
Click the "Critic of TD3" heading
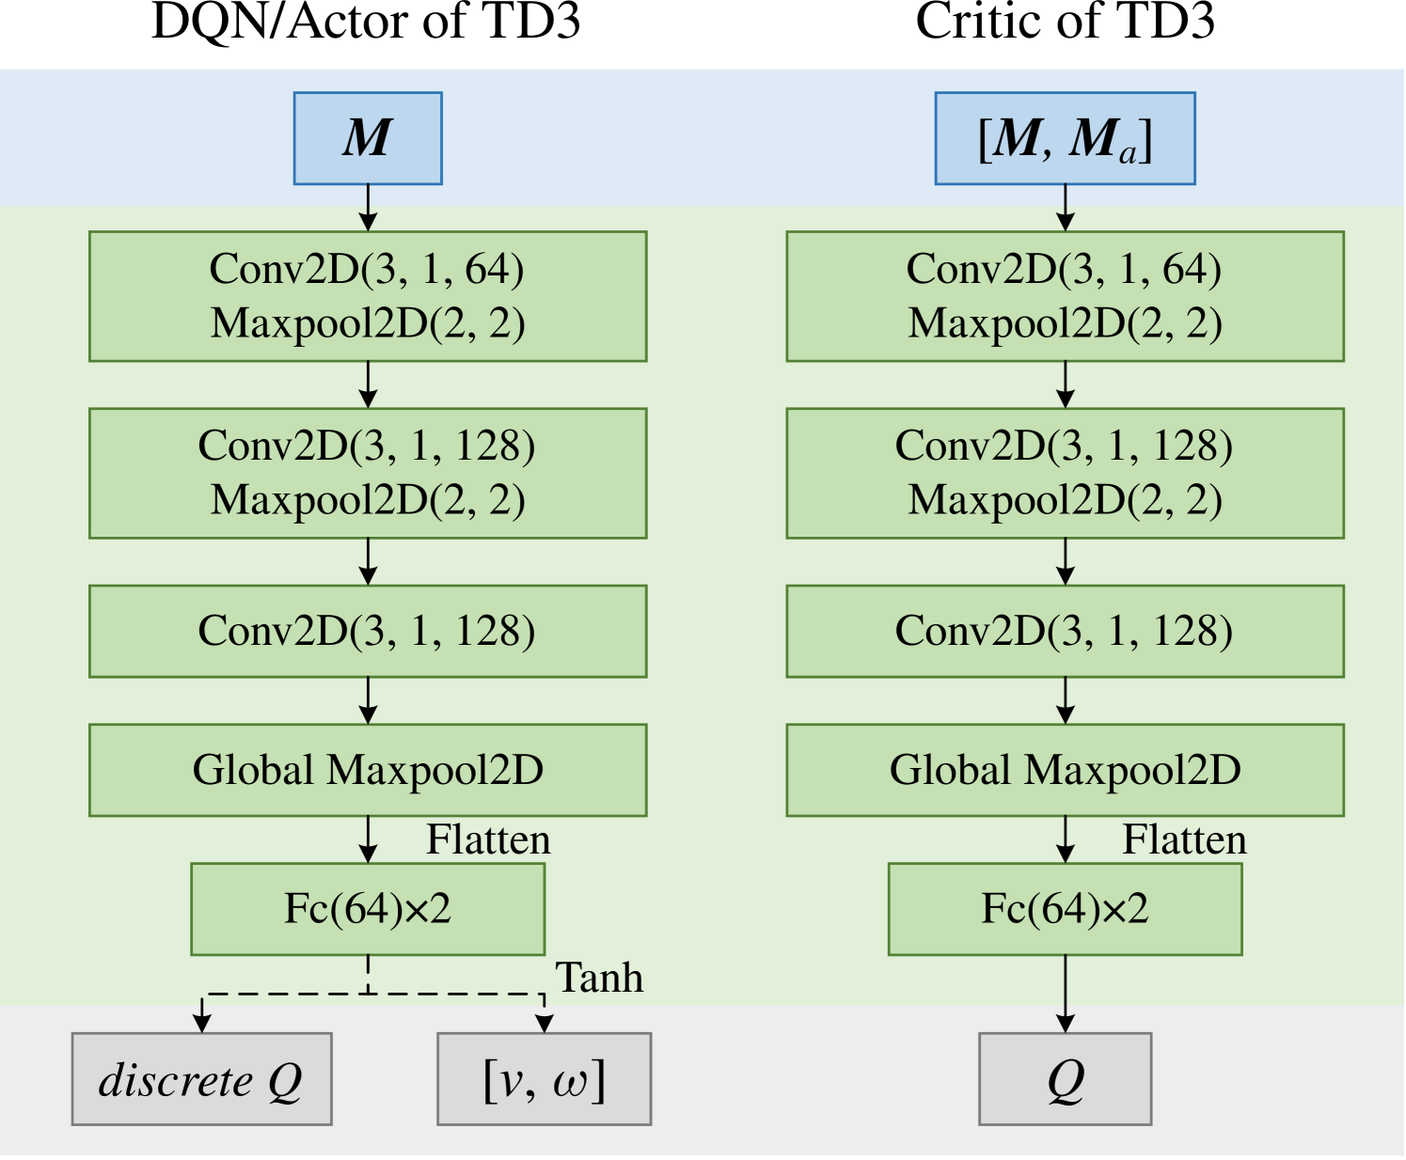(x=1065, y=21)
